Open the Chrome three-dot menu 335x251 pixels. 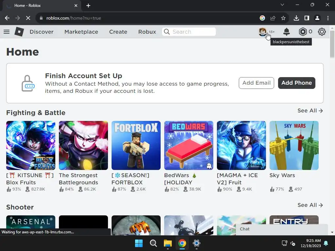tap(328, 18)
